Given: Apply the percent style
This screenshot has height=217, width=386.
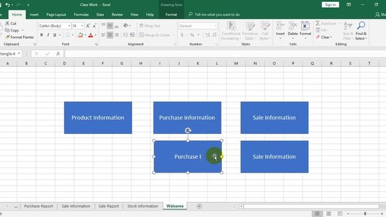Looking at the screenshot, I should click(x=192, y=35).
